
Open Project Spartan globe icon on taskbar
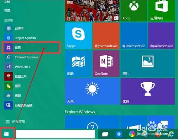[x=119, y=134]
